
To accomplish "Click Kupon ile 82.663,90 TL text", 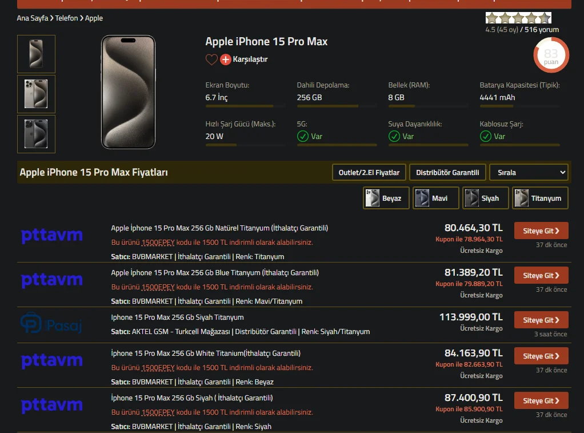I will (469, 364).
